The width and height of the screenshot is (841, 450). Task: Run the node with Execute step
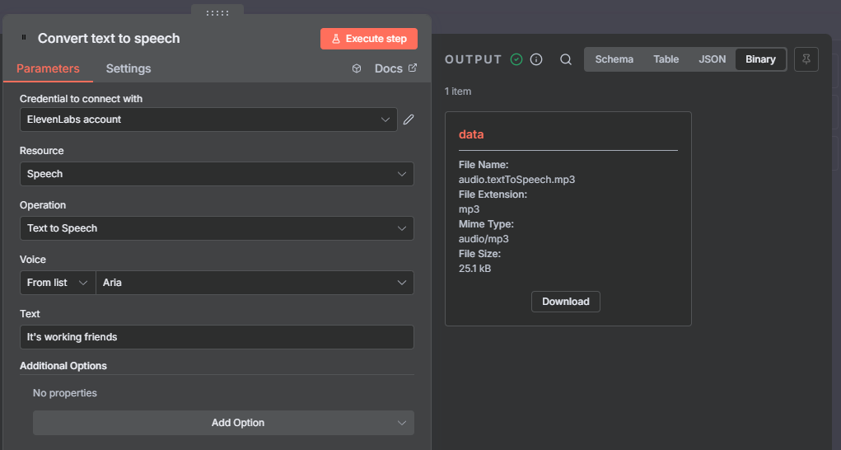369,39
